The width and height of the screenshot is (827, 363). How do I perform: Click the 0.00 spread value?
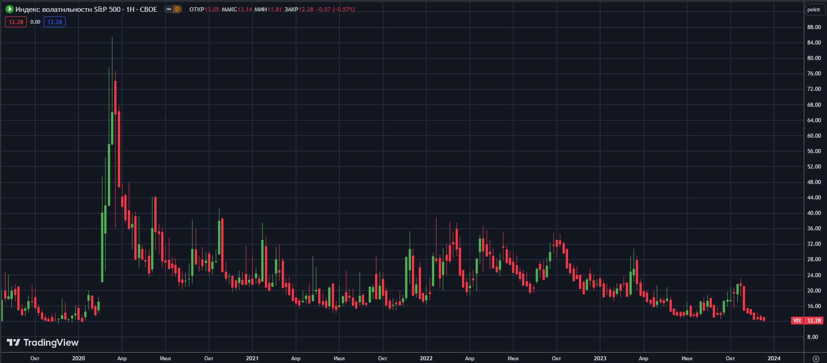coord(35,22)
